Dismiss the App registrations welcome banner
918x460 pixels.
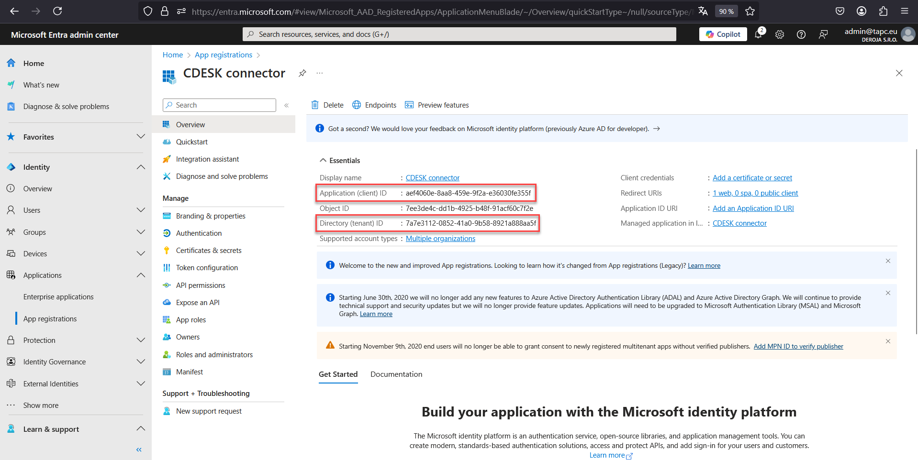click(x=888, y=261)
